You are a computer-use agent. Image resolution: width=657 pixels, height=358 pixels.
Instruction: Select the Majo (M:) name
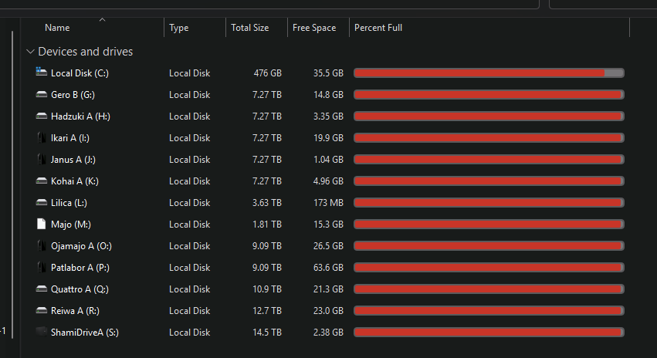[71, 225]
